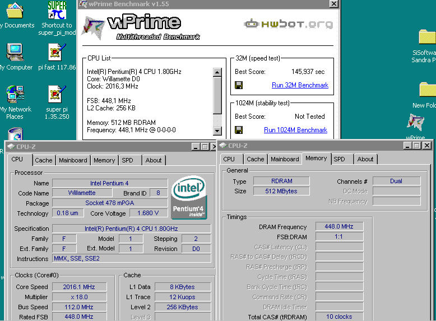Click the save icon under 32M speed test
436x321 pixels.
(239, 85)
